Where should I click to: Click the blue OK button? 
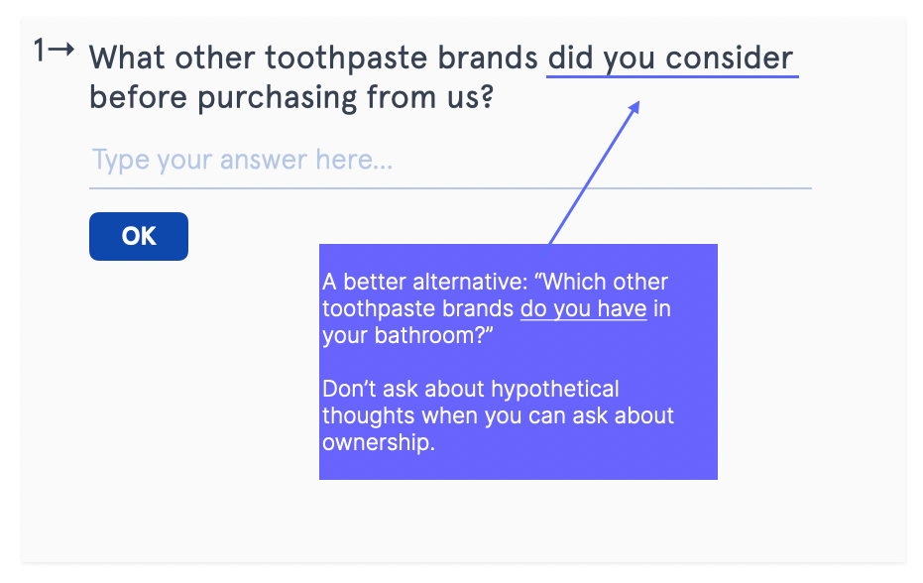pos(139,236)
